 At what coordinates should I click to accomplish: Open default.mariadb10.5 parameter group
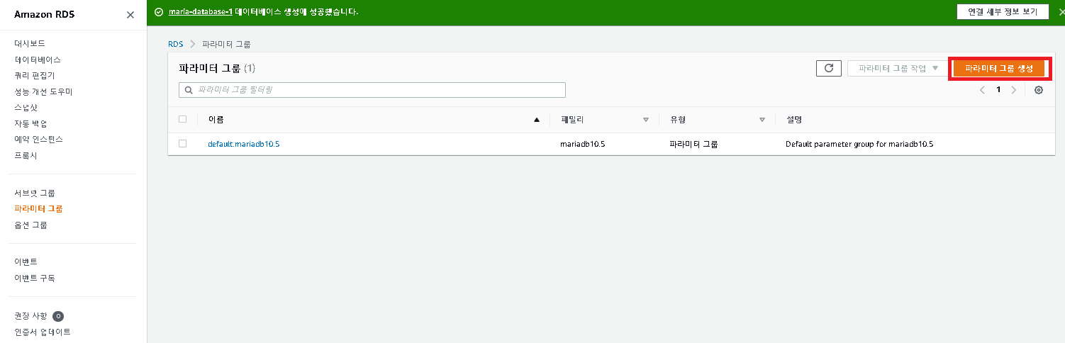pyautogui.click(x=244, y=144)
